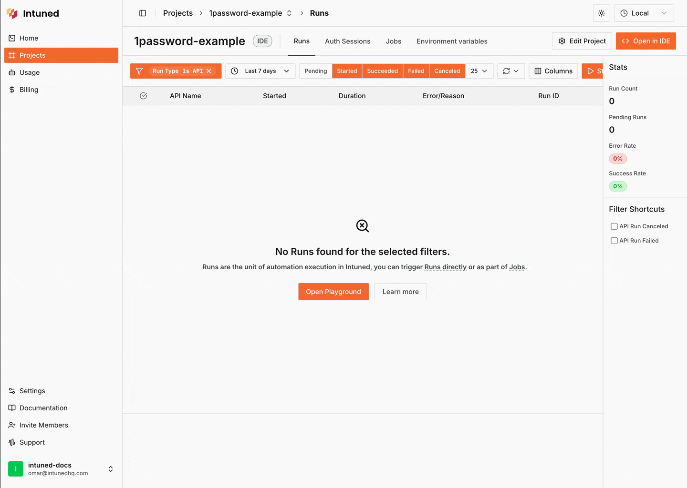Click the Open Playground button
Viewport: 687px width, 488px height.
tap(333, 291)
